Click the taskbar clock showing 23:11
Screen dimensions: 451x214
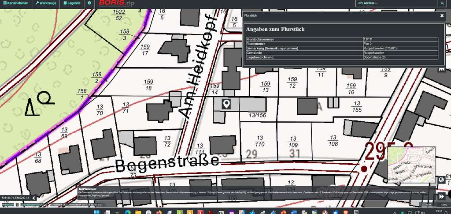point(439,211)
